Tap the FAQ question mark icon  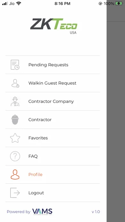tap(15, 156)
